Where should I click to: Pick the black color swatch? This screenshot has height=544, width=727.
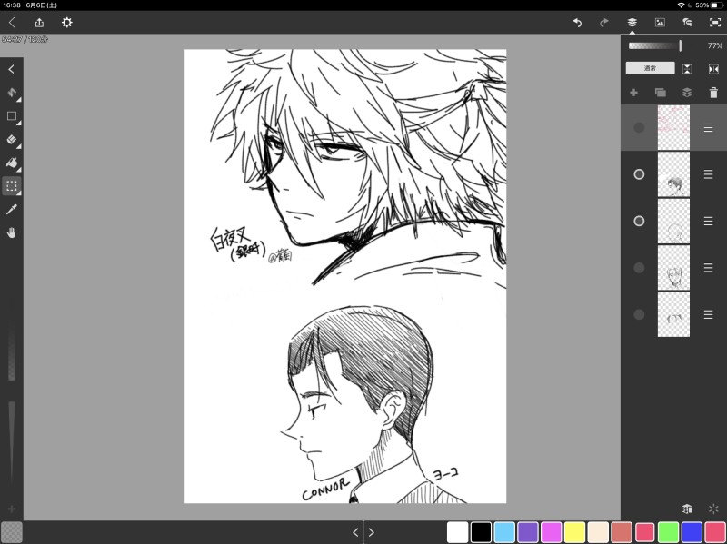[481, 532]
